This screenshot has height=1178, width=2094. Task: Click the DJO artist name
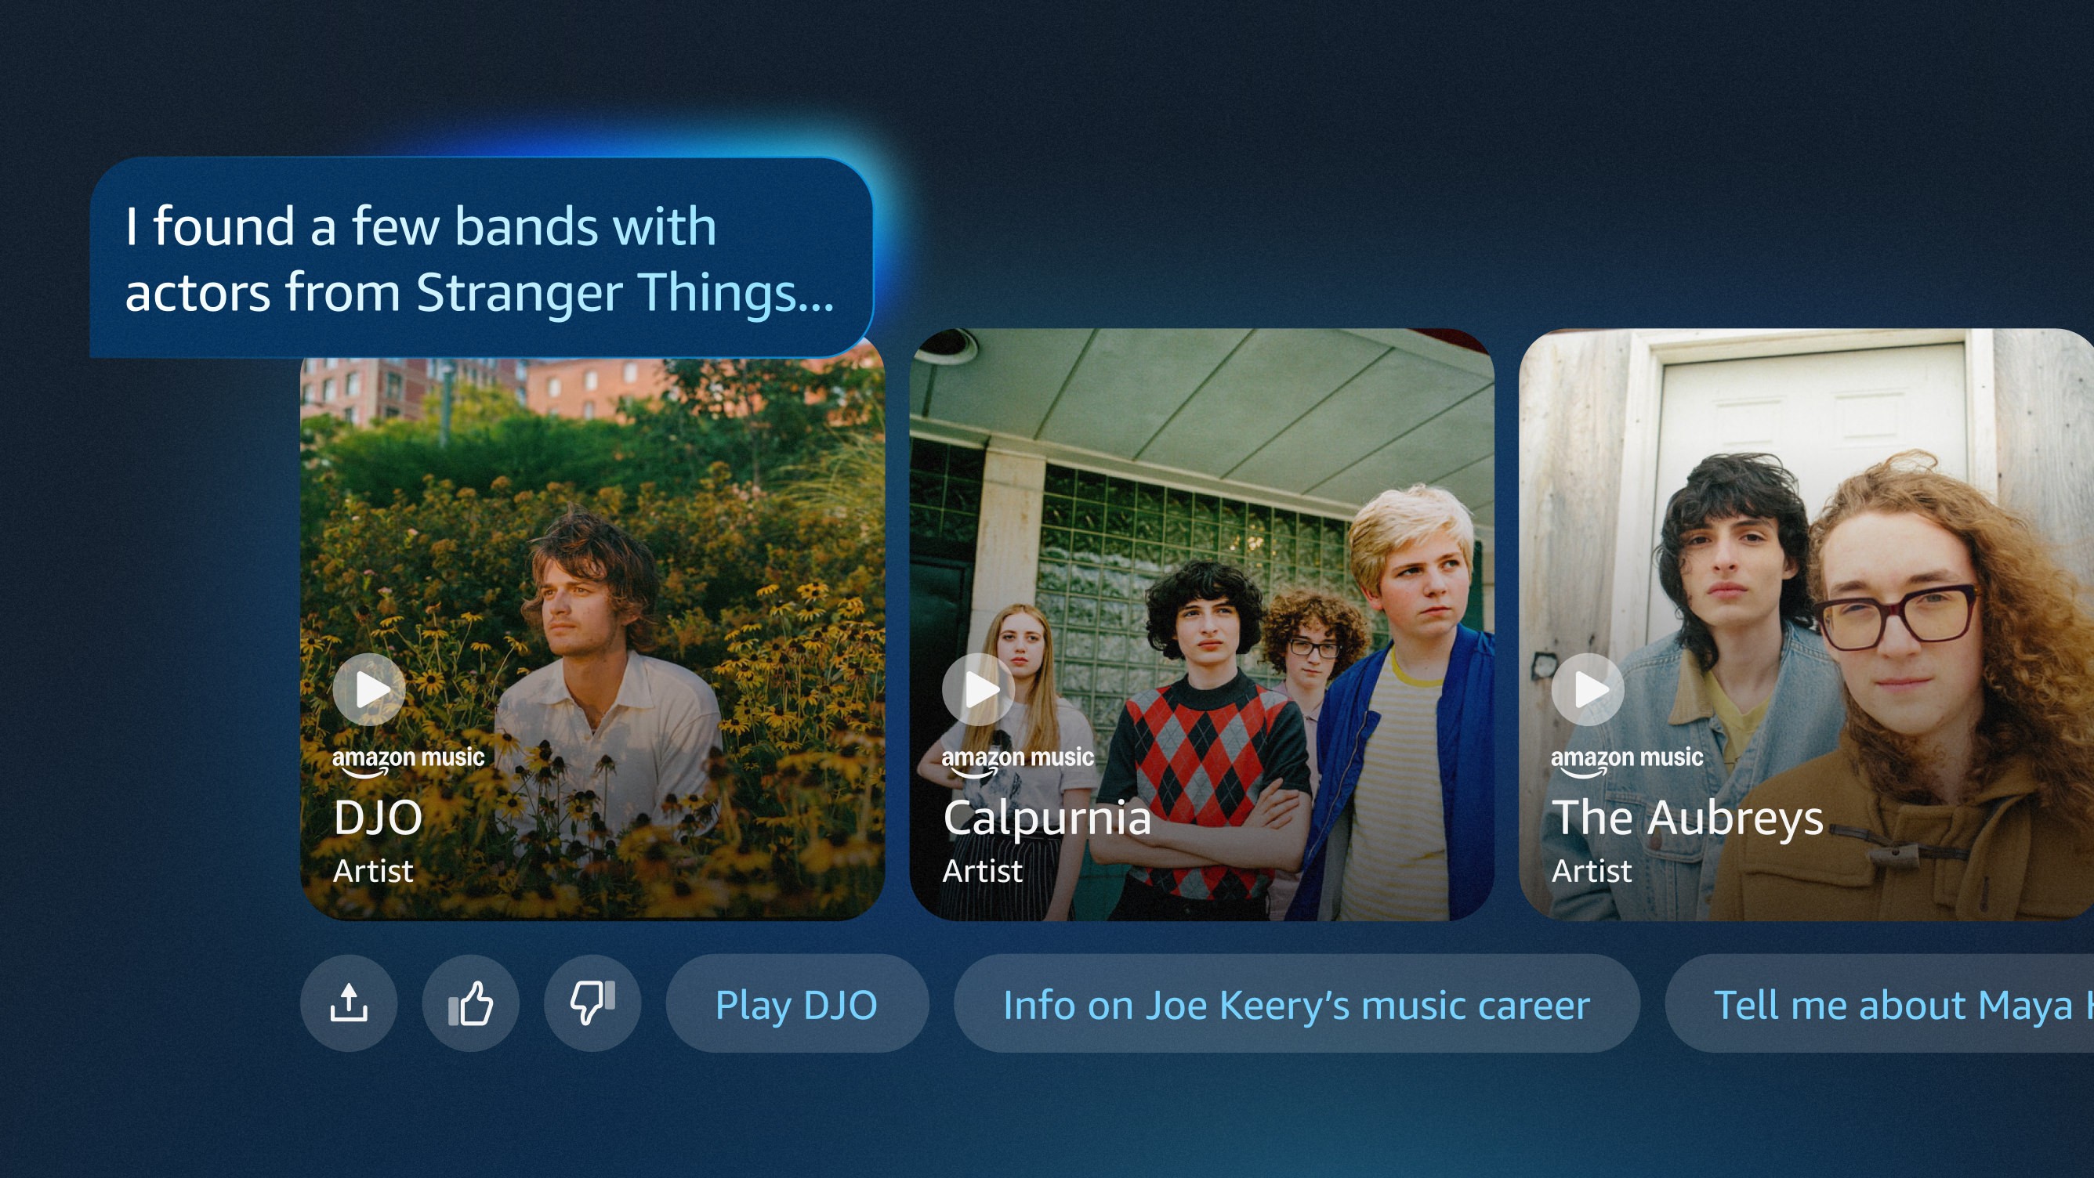click(x=378, y=817)
